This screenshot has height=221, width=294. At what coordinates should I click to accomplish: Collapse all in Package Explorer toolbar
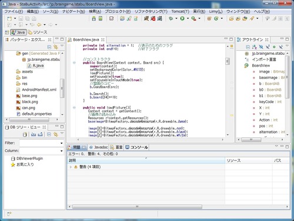click(49, 47)
